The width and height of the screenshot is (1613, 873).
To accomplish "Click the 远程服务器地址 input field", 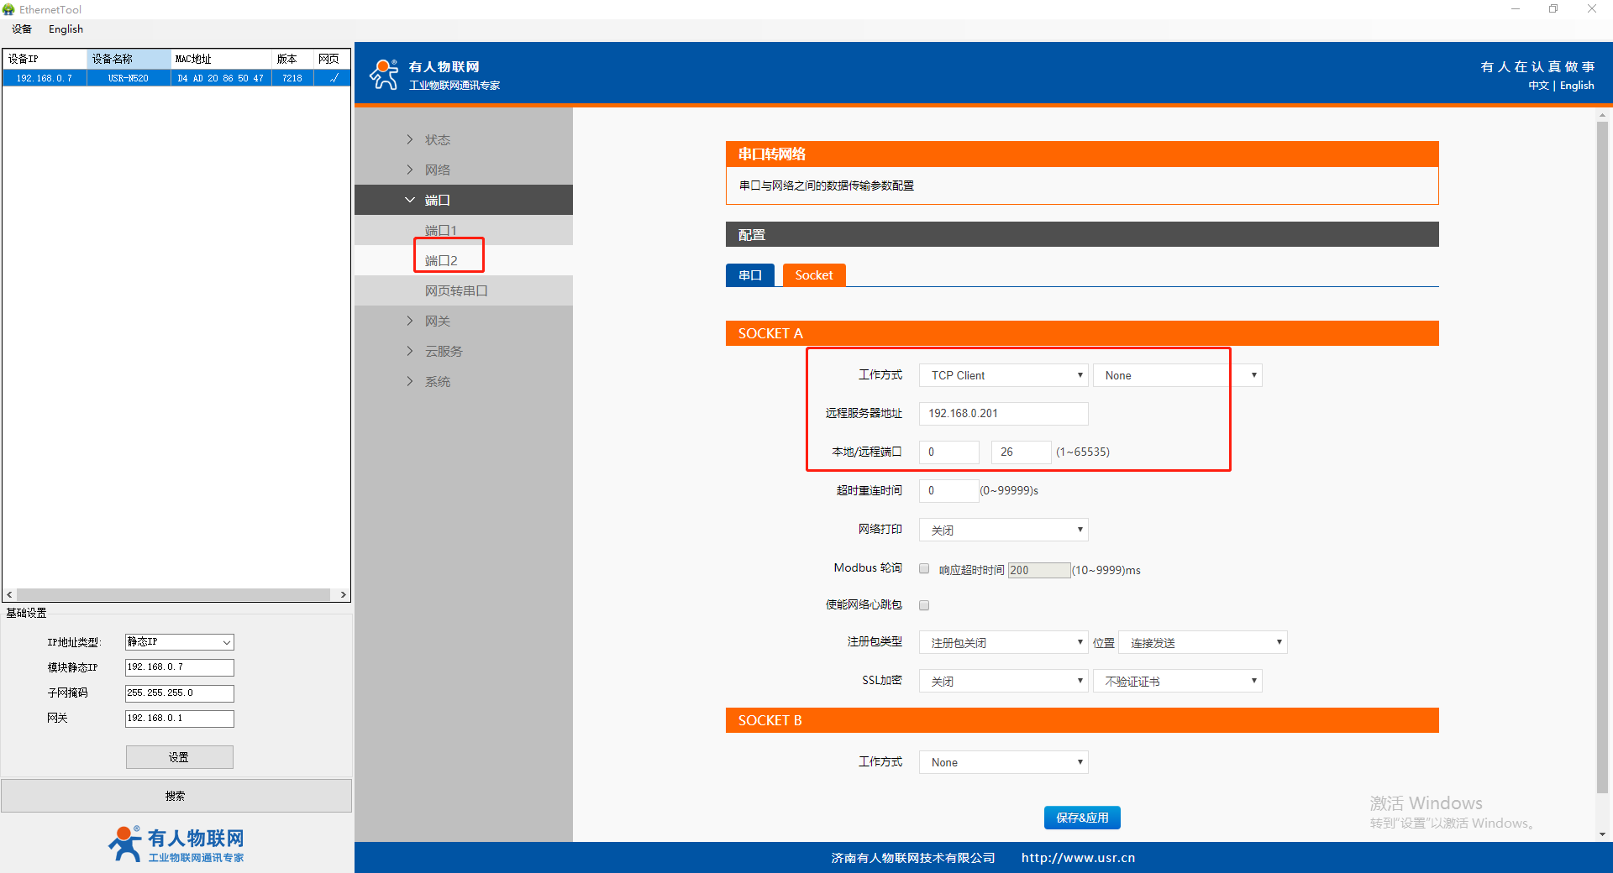I will tap(1003, 414).
